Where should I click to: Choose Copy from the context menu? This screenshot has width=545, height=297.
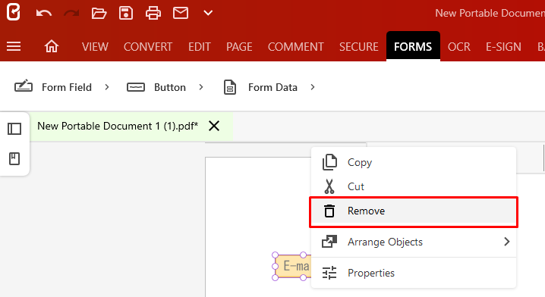pyautogui.click(x=413, y=162)
